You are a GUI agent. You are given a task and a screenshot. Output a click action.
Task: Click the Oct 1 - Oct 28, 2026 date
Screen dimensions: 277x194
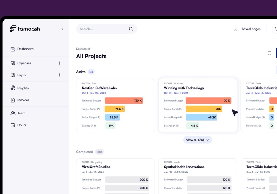(94, 93)
